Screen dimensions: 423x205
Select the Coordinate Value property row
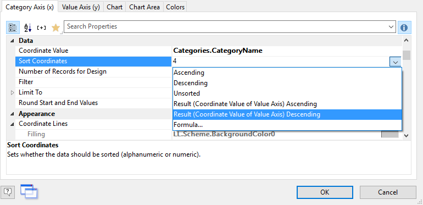[x=93, y=51]
